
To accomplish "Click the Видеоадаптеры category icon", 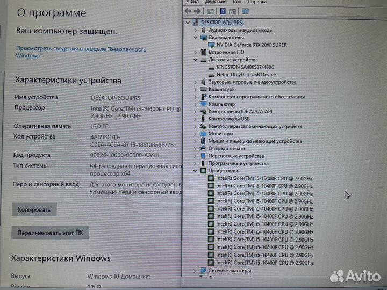I will pyautogui.click(x=203, y=38).
